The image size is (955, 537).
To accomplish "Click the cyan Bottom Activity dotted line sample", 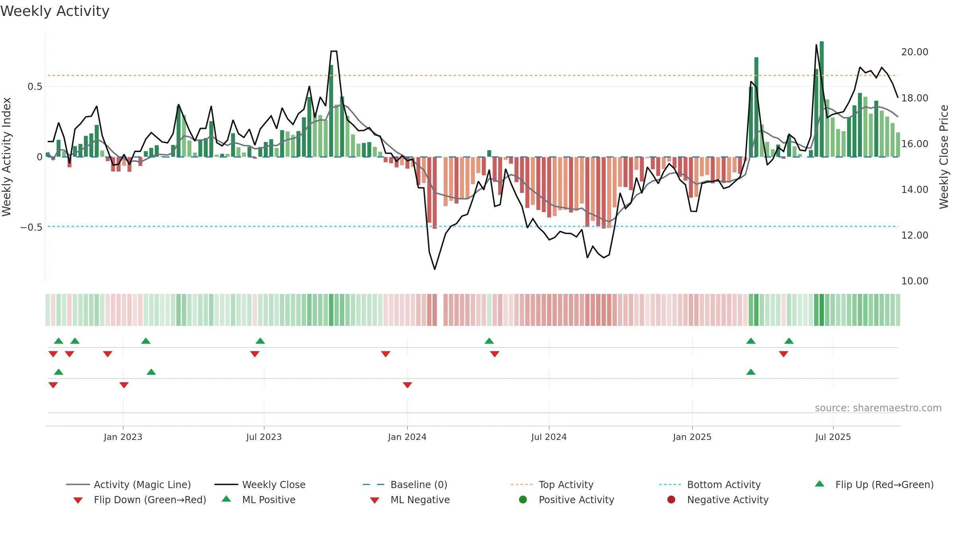I will pyautogui.click(x=670, y=484).
